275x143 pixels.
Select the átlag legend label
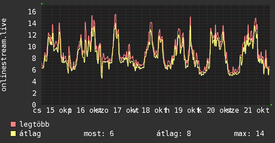[30, 134]
